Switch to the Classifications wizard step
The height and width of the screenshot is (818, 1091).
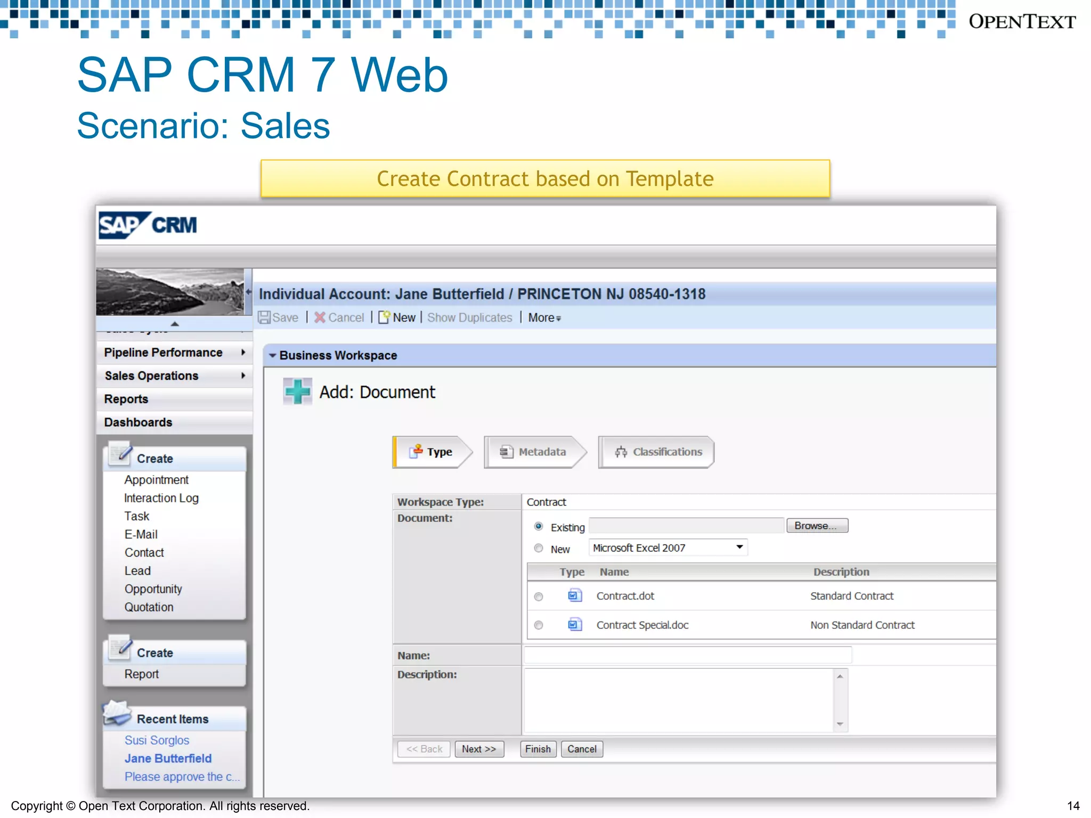656,452
